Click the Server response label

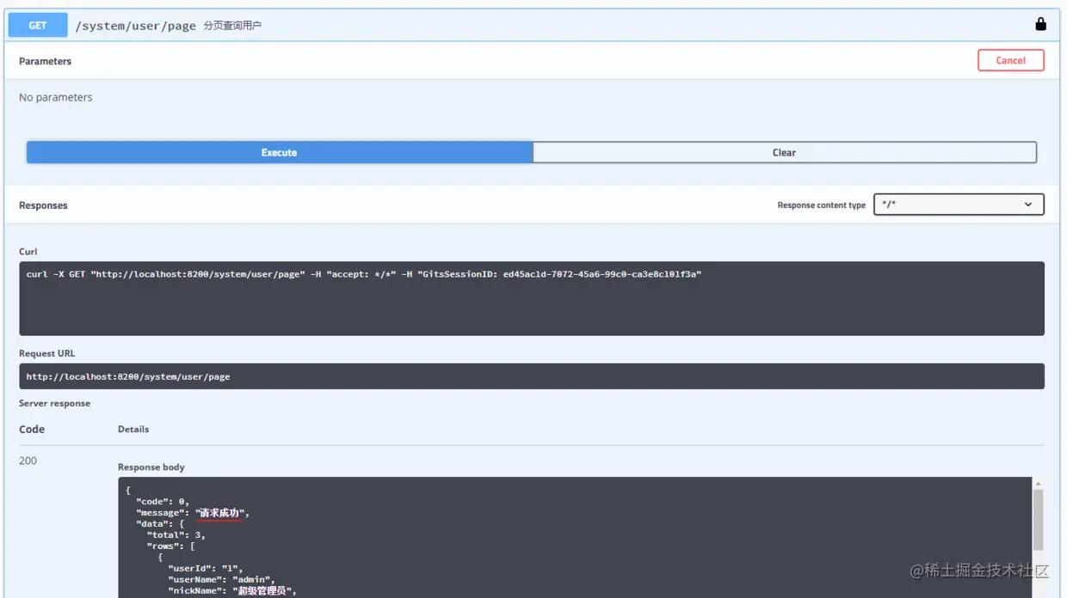[x=54, y=403]
